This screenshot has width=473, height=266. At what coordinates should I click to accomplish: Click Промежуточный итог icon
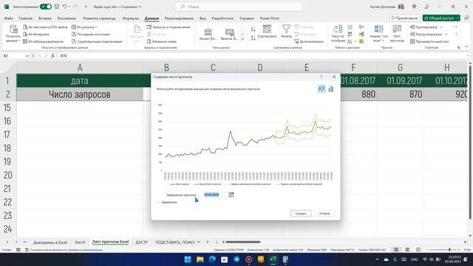coord(412,41)
